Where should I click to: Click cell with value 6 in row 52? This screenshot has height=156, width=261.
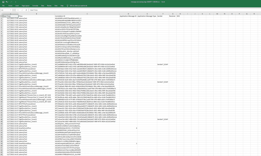coord(128,128)
